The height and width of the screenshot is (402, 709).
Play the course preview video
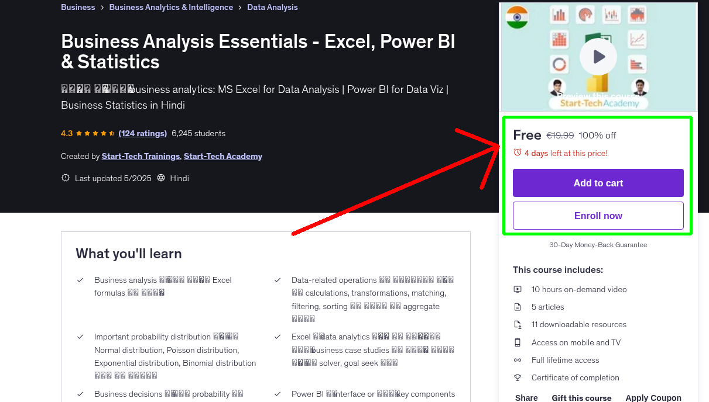pyautogui.click(x=598, y=57)
